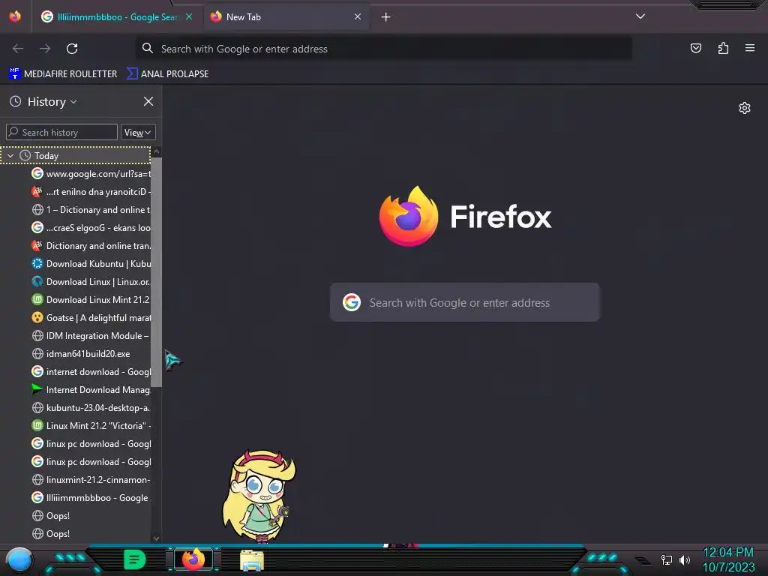Open the www.google.com/url history entry
Viewport: 768px width, 576px height.
pyautogui.click(x=91, y=173)
